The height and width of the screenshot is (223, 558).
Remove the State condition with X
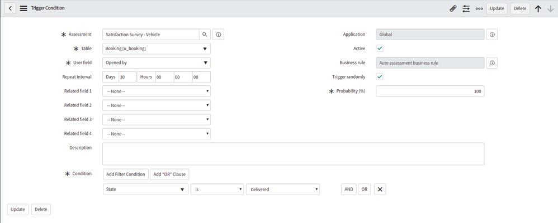coord(380,189)
